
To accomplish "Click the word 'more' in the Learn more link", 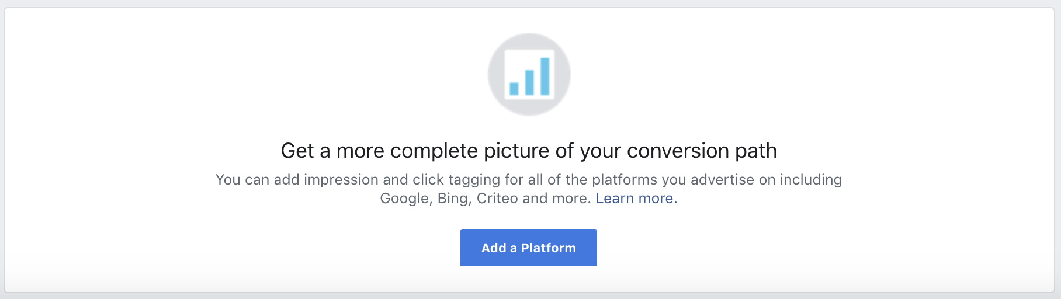I will pos(656,199).
